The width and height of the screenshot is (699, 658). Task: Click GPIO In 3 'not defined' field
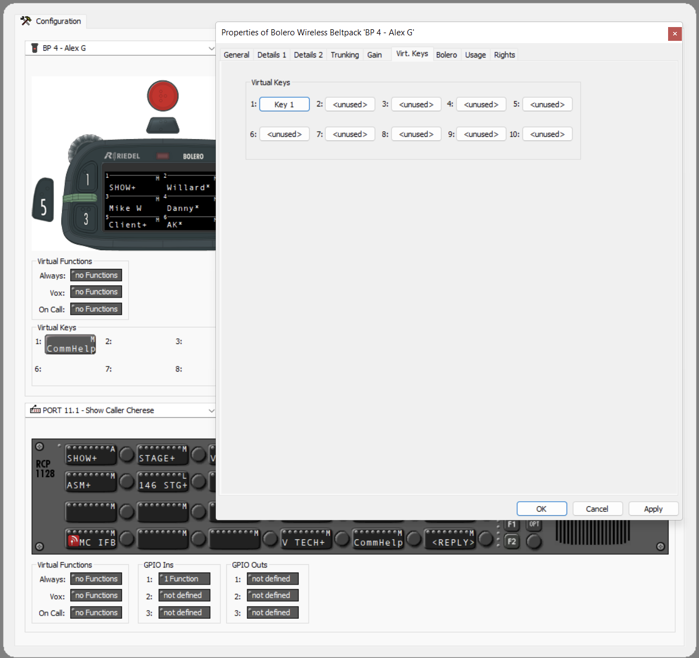click(x=184, y=612)
